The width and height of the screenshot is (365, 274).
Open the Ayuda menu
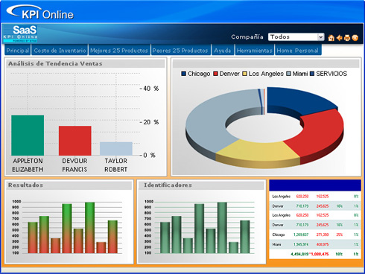[223, 50]
